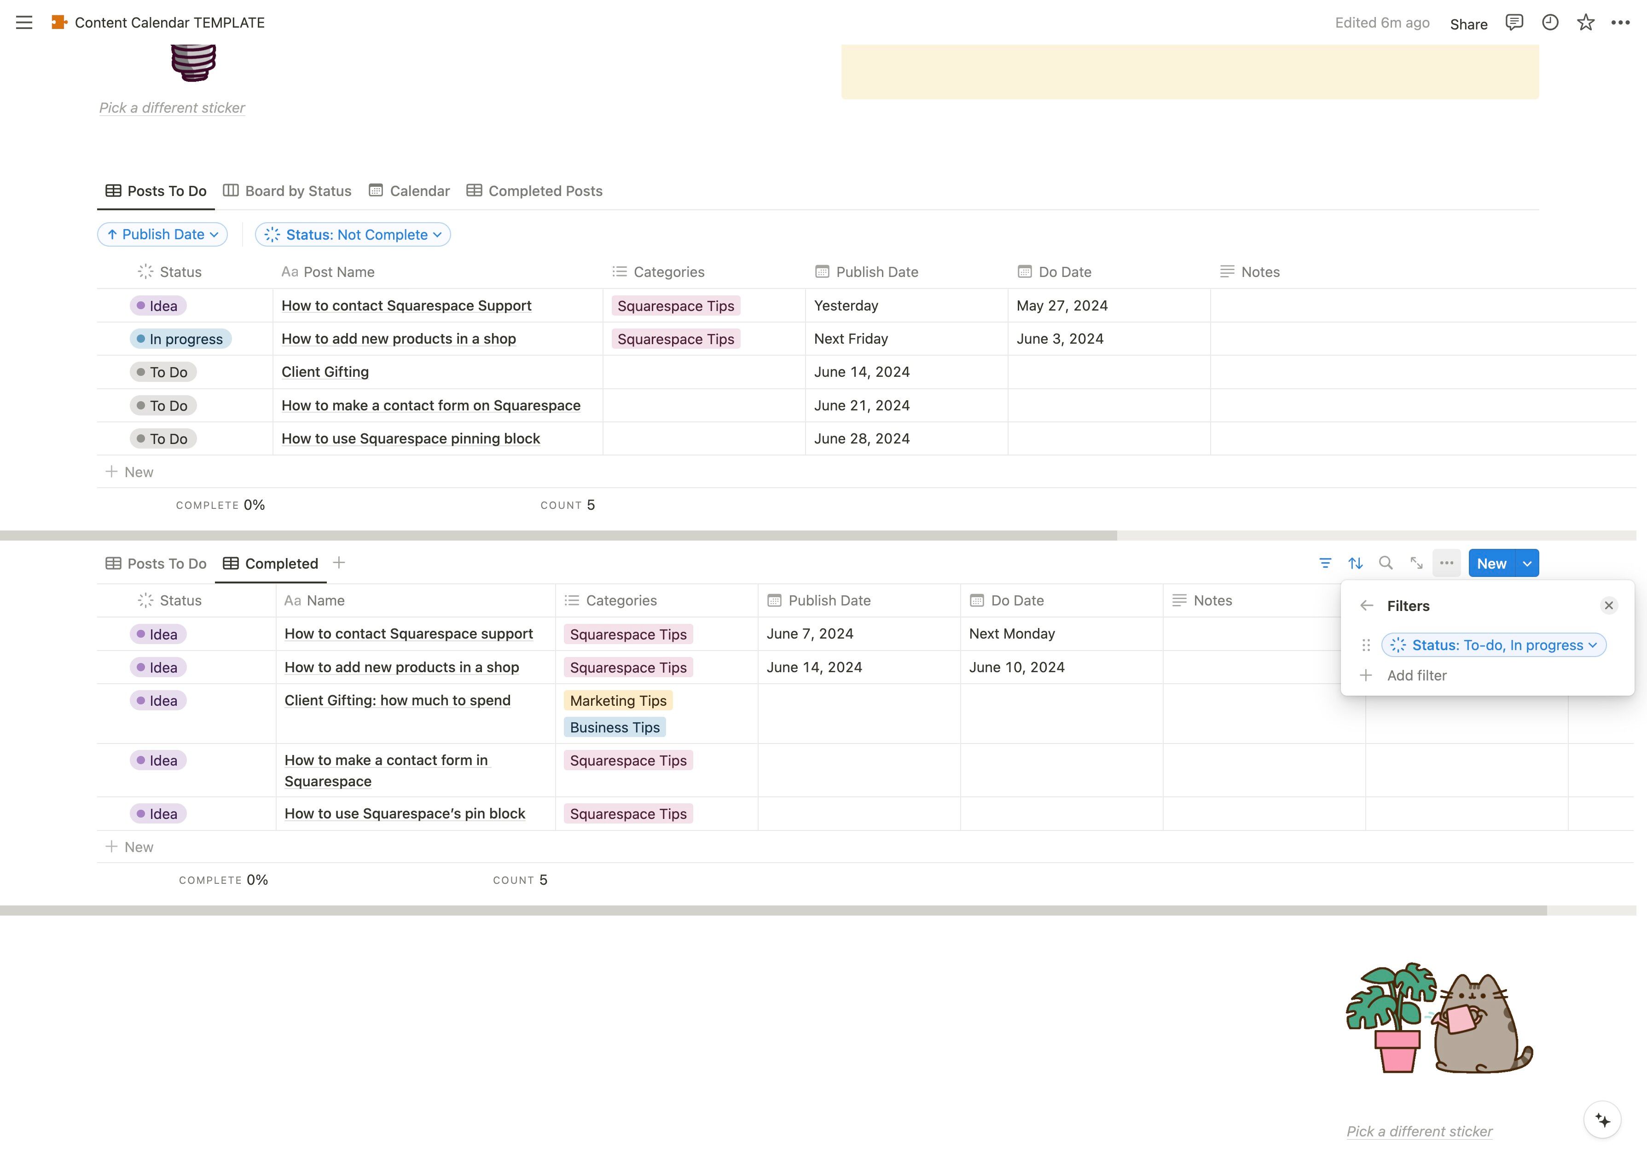Go back from the Filters panel
The width and height of the screenshot is (1647, 1164).
1367,605
